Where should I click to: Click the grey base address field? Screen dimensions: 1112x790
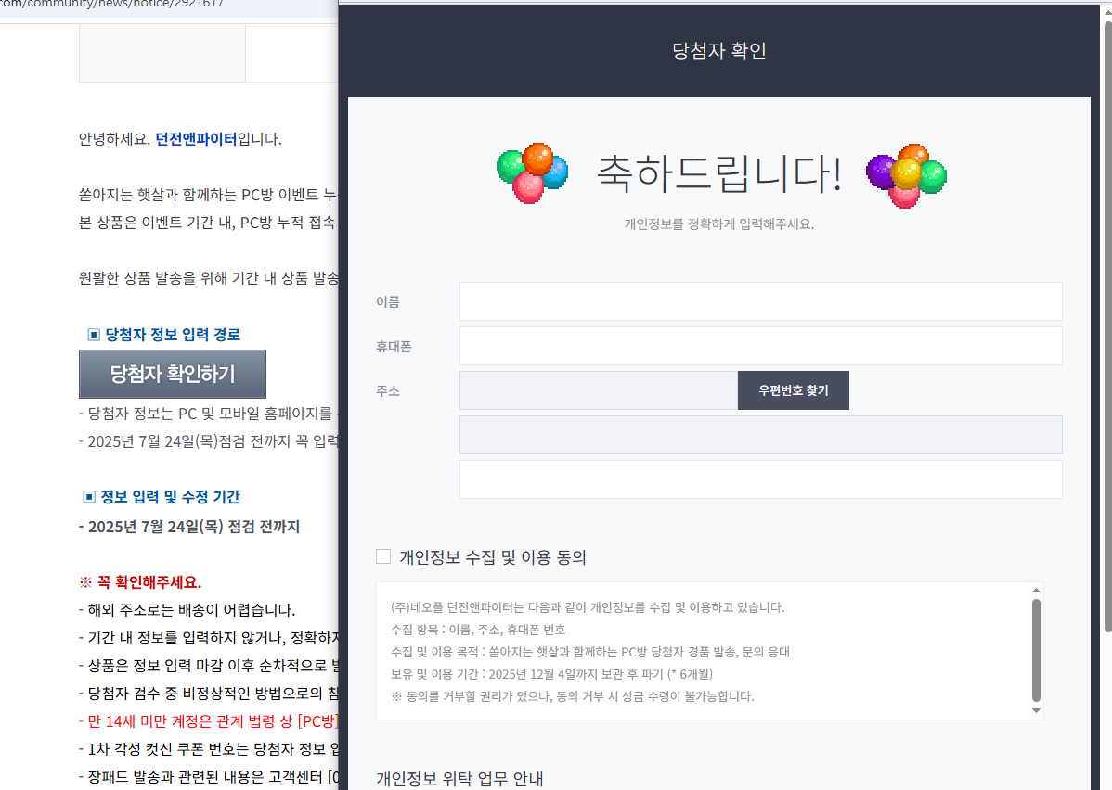point(760,435)
